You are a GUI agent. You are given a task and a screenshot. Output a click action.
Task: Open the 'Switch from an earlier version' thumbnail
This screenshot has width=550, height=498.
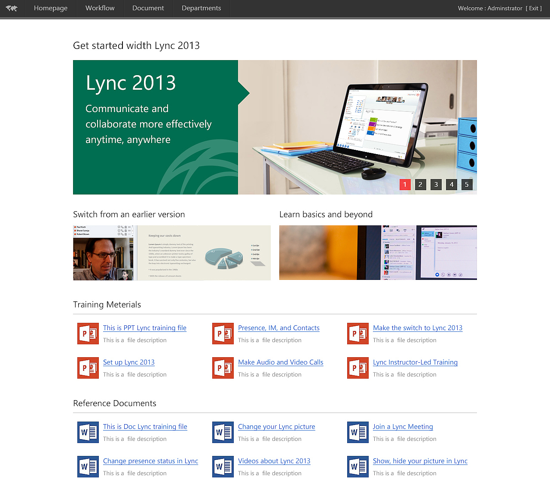pos(172,253)
